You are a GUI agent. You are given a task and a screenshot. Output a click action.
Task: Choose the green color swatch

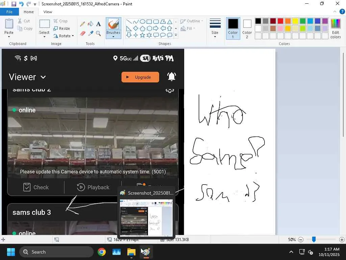coord(303,21)
